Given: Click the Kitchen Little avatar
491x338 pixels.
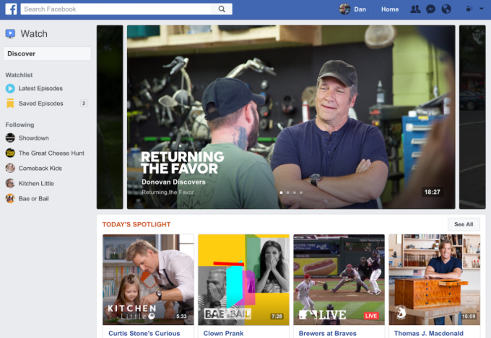Looking at the screenshot, I should pyautogui.click(x=10, y=183).
